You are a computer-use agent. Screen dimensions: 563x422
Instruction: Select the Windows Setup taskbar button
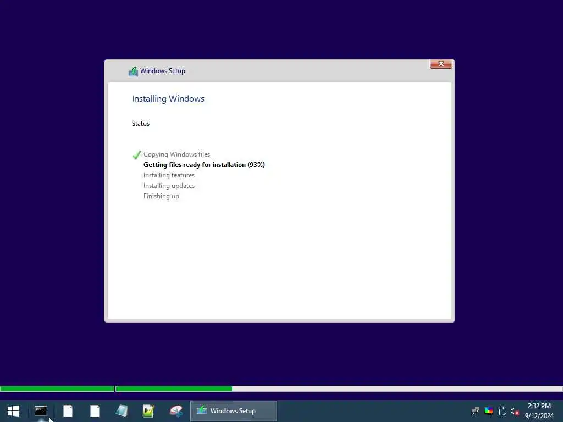coord(233,411)
